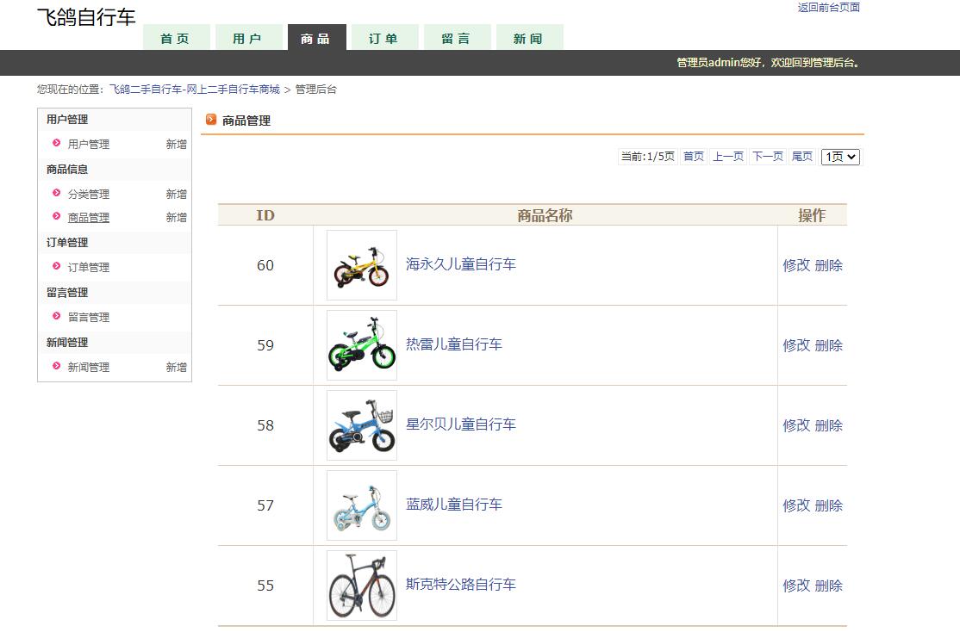Click the arrow icon next to sidebar 商品管理
Viewport: 960px width, 632px height.
click(x=55, y=217)
